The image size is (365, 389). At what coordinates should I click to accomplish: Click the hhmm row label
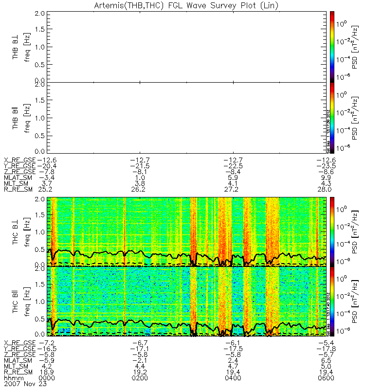[x=14, y=378]
